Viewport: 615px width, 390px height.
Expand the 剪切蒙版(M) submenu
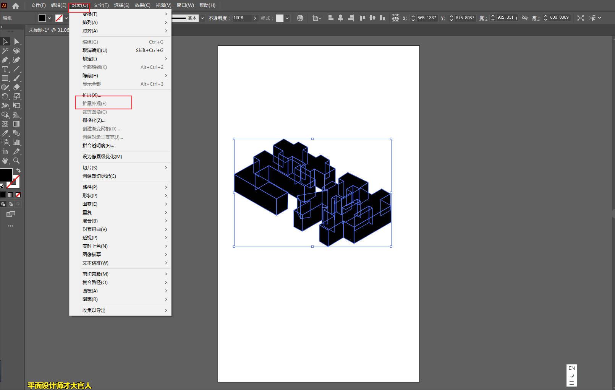point(120,274)
